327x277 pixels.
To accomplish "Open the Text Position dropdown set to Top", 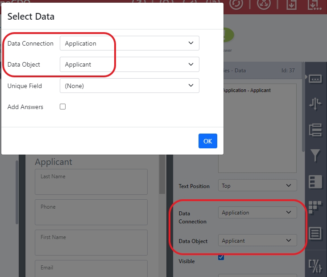I will (x=257, y=185).
